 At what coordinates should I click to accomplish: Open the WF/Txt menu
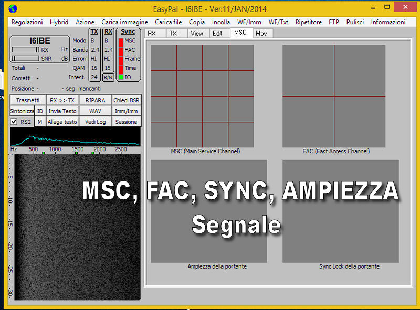[x=279, y=22]
